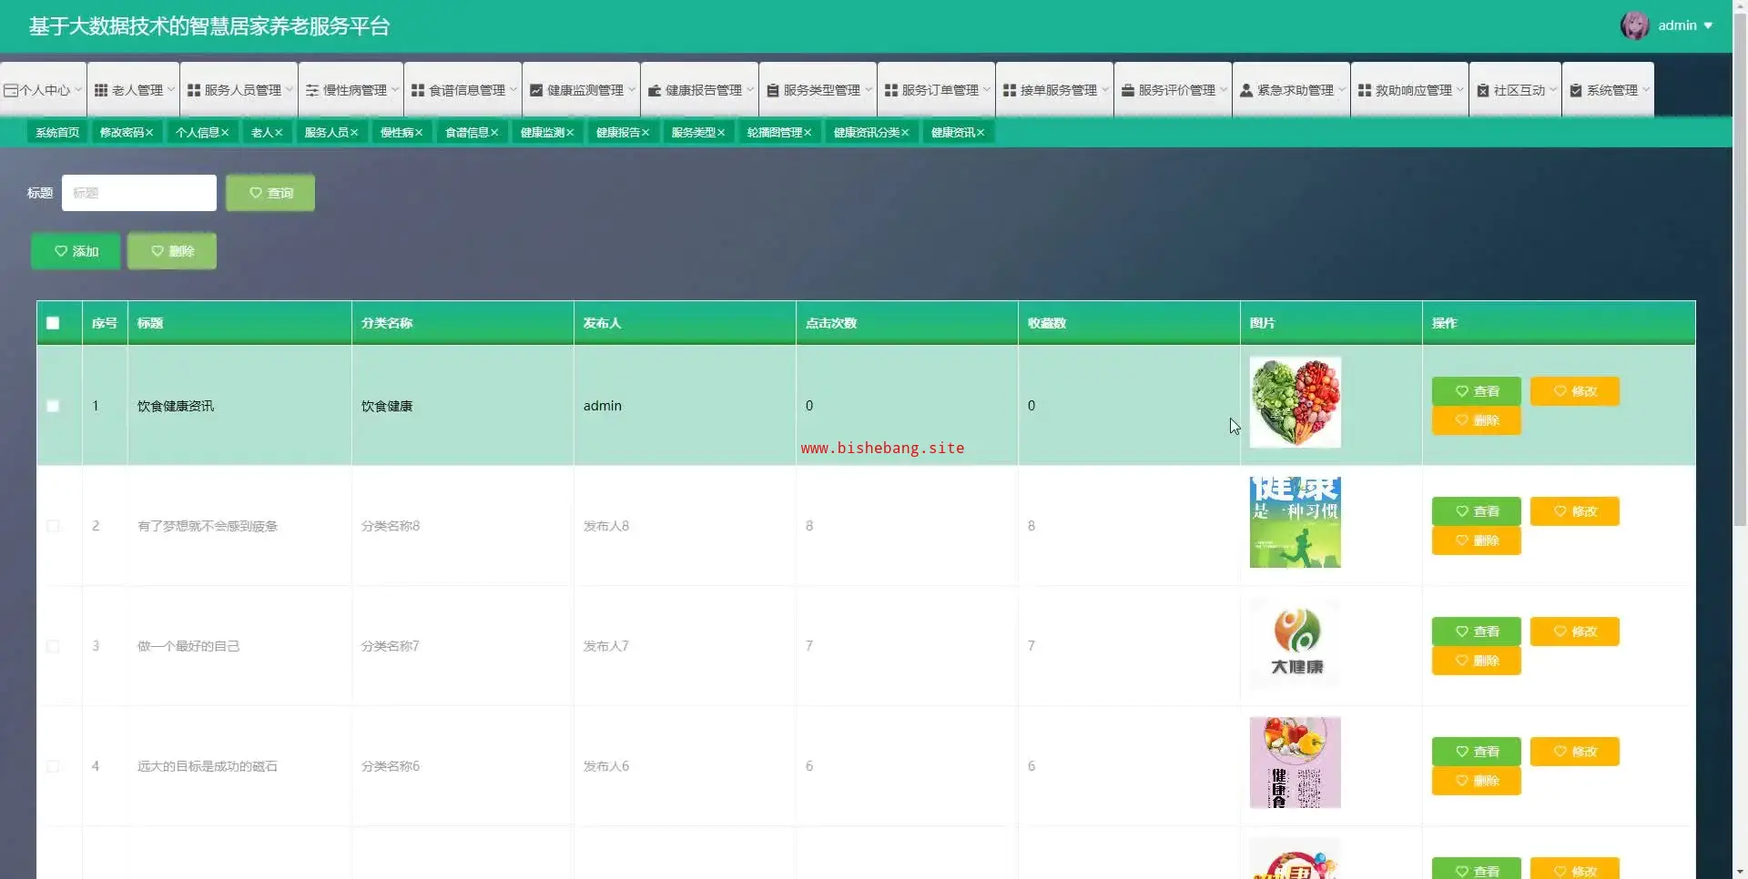Close the 个人信息 tab
The height and width of the screenshot is (879, 1748).
(x=225, y=133)
